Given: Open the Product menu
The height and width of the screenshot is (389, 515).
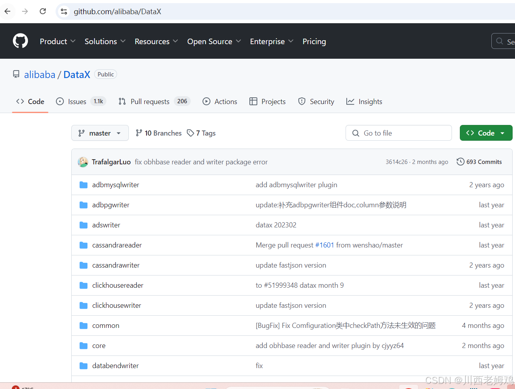Looking at the screenshot, I should (58, 41).
